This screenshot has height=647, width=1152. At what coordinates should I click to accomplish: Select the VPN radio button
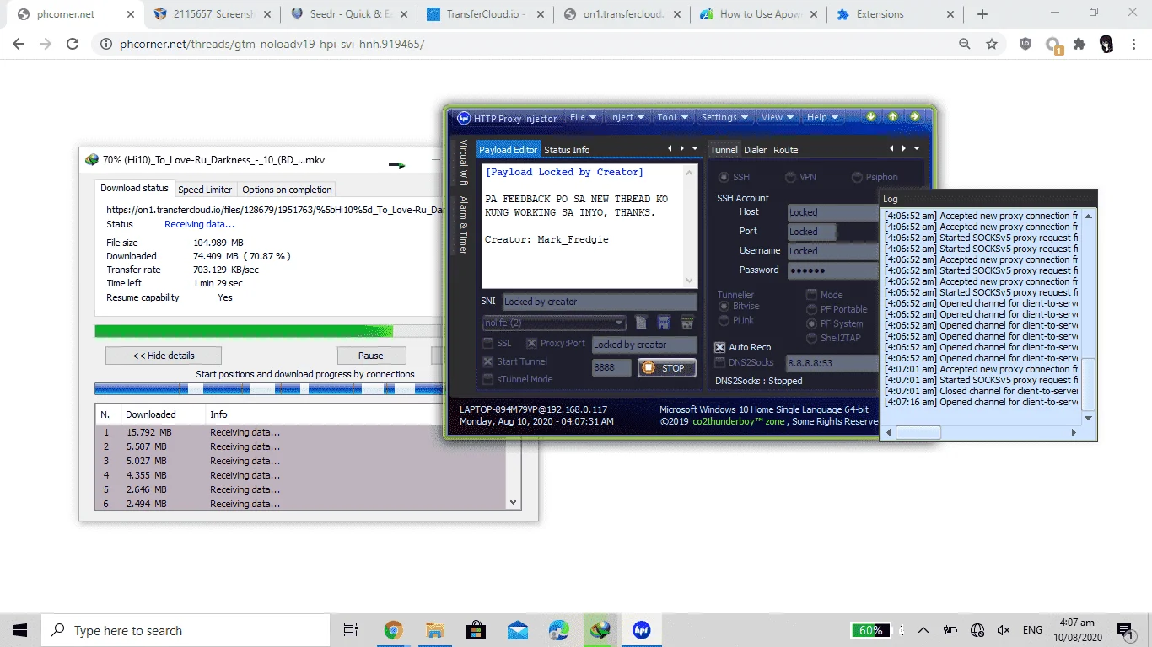pos(790,177)
